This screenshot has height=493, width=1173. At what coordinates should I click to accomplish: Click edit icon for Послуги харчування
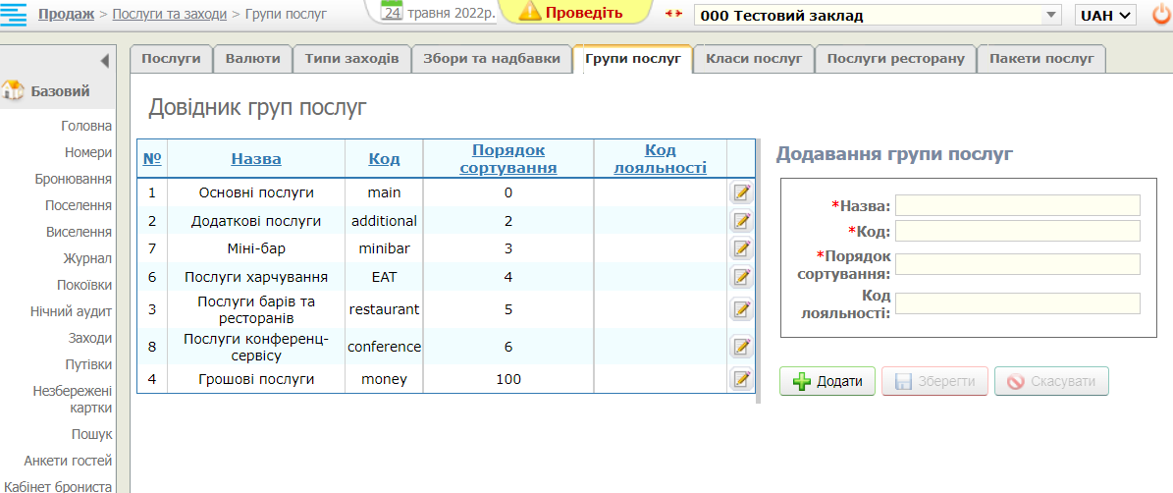coord(741,277)
